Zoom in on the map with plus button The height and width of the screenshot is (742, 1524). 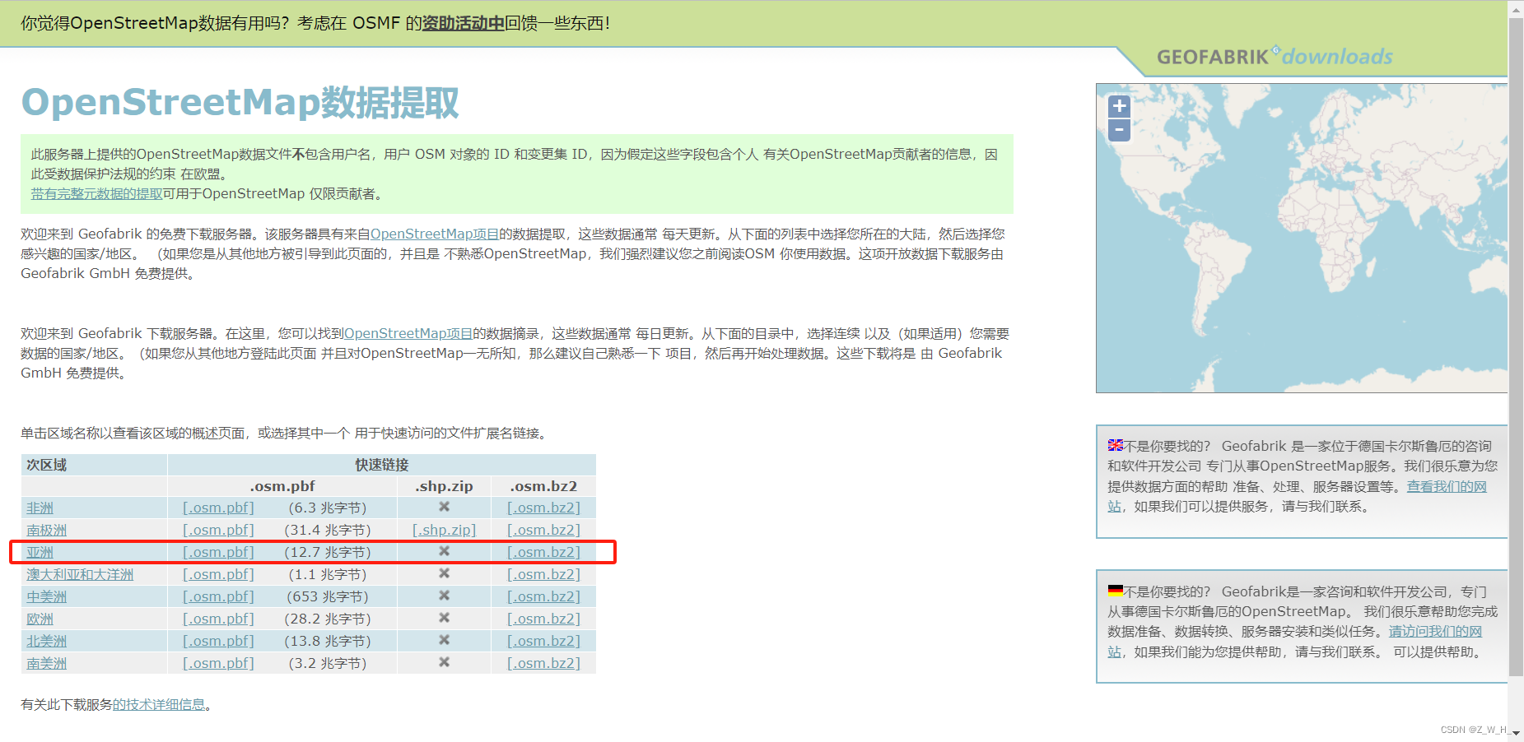pos(1119,106)
